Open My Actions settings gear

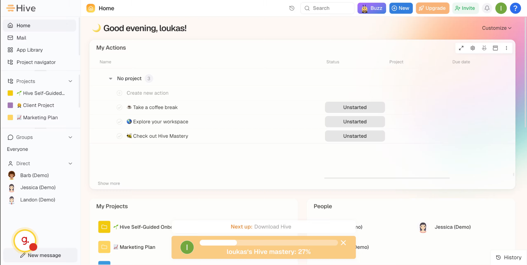tap(473, 48)
